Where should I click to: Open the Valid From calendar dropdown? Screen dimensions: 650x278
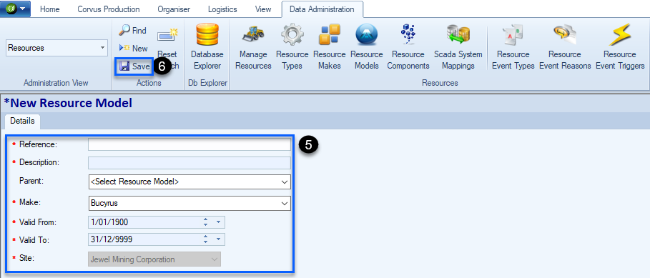click(219, 222)
